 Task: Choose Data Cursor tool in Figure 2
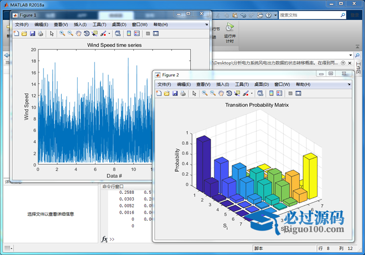tap(237, 93)
